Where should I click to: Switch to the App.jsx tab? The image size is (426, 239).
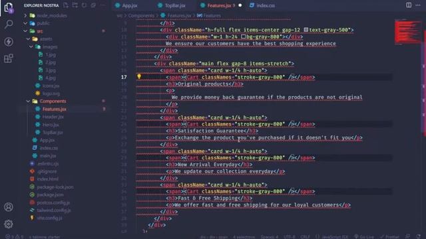pyautogui.click(x=126, y=5)
